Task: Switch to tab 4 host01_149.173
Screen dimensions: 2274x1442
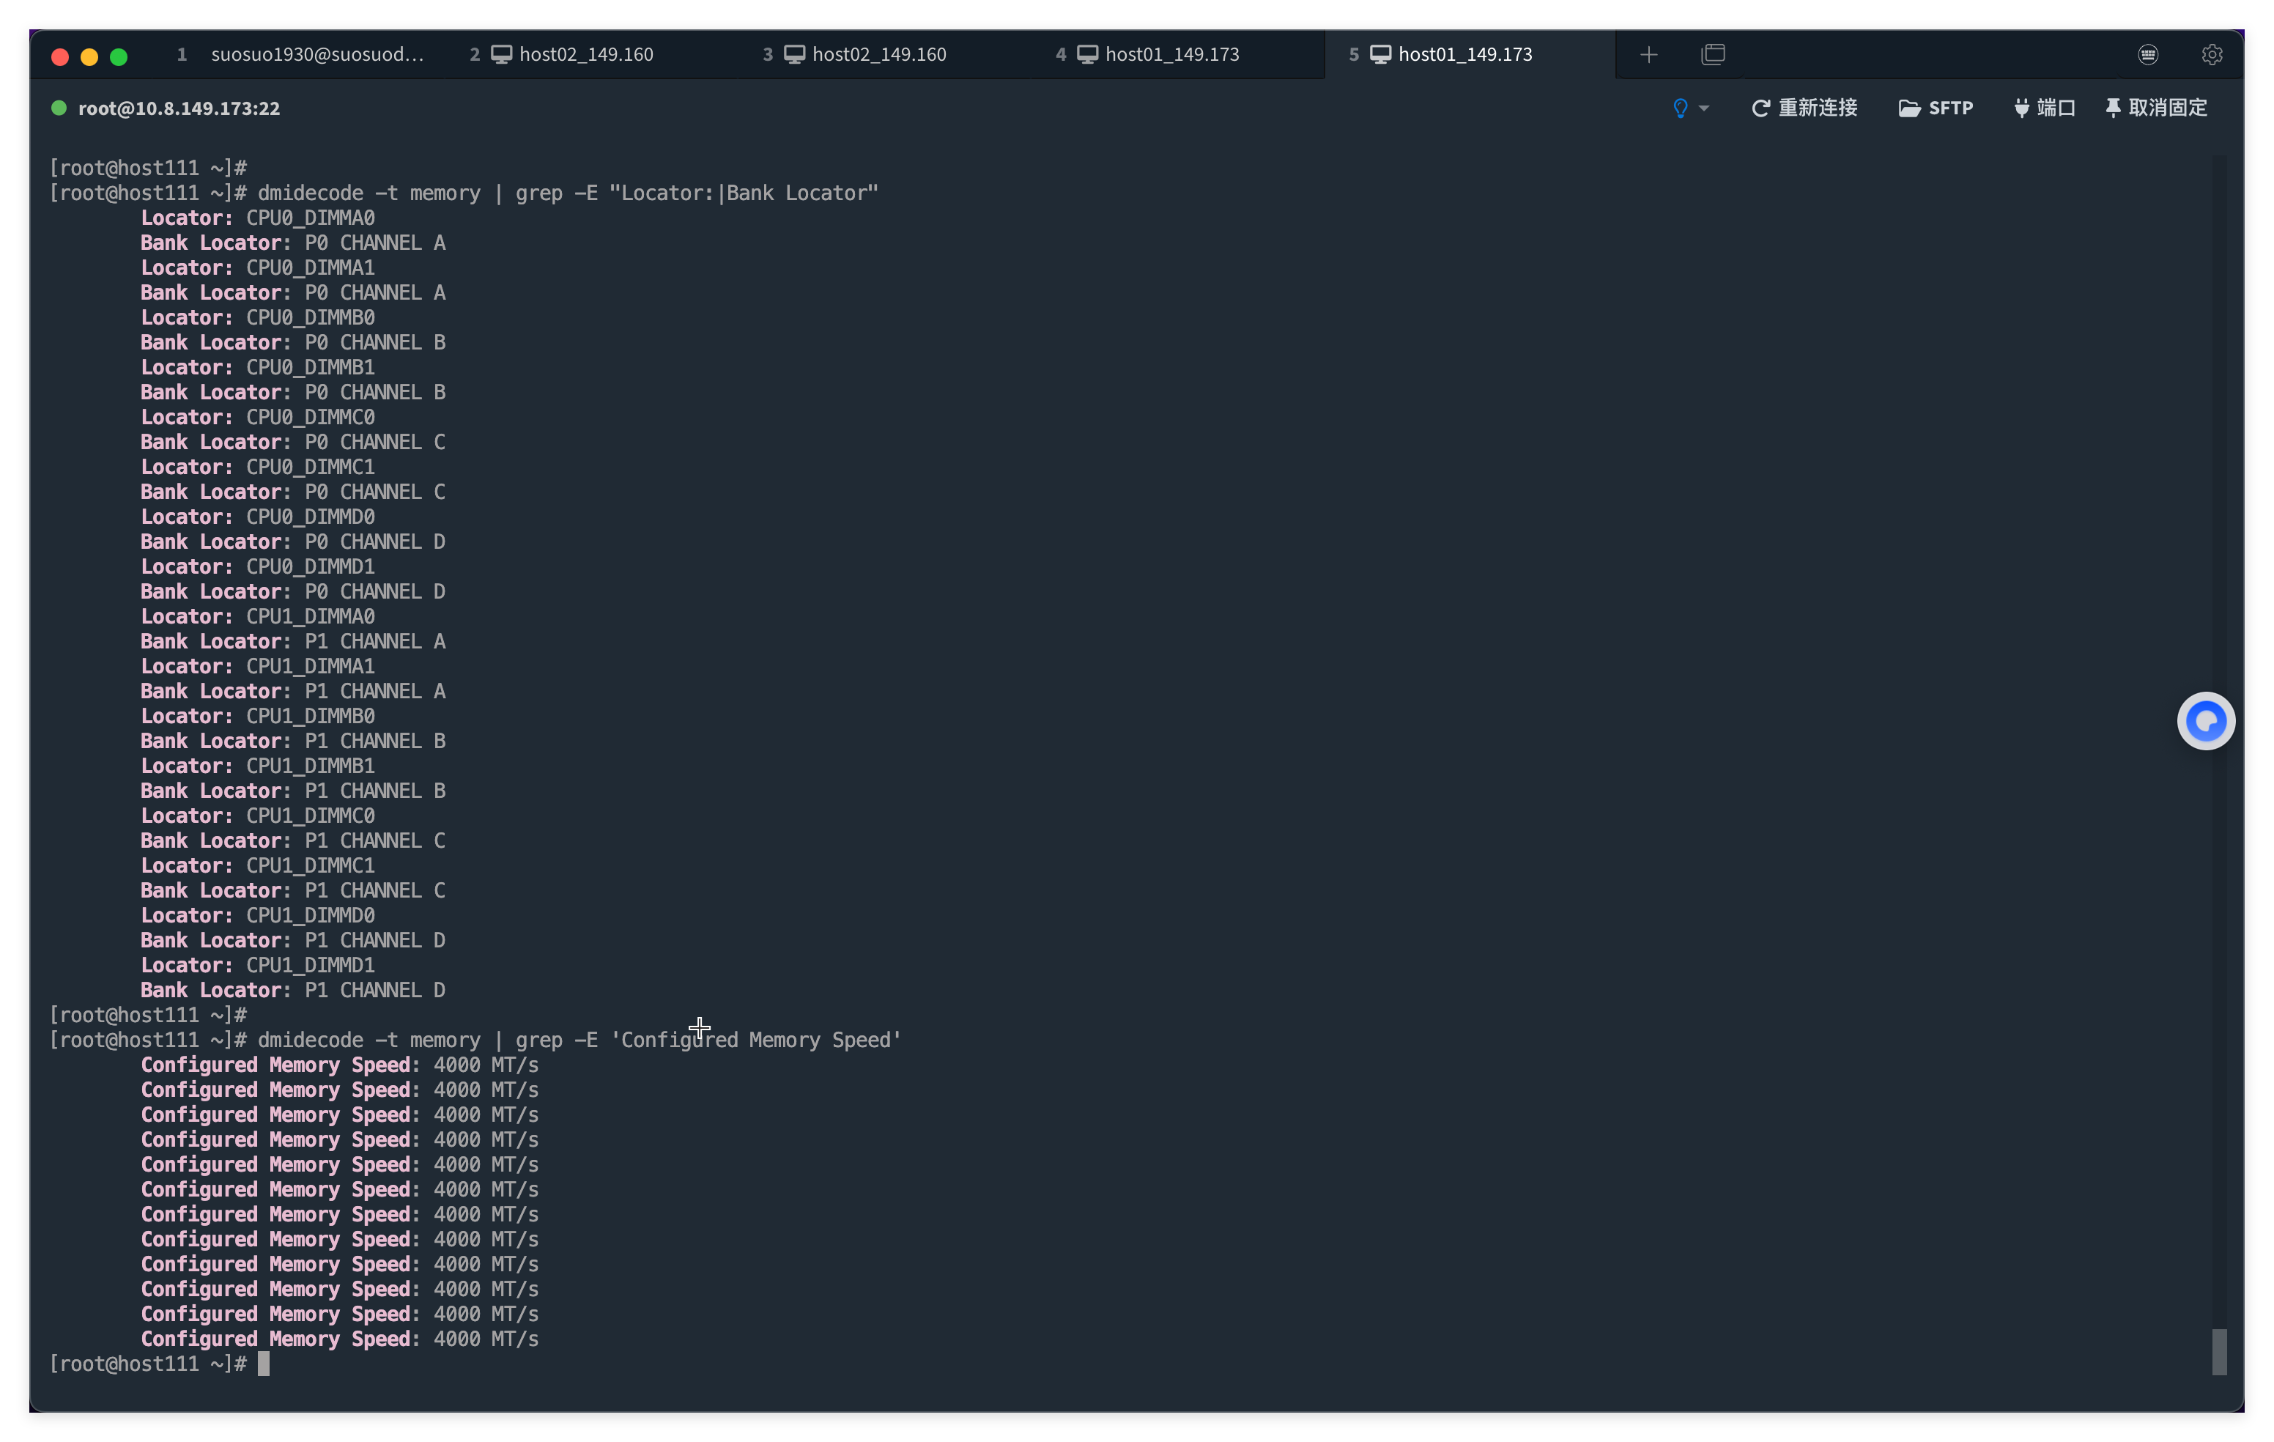Action: 1171,55
